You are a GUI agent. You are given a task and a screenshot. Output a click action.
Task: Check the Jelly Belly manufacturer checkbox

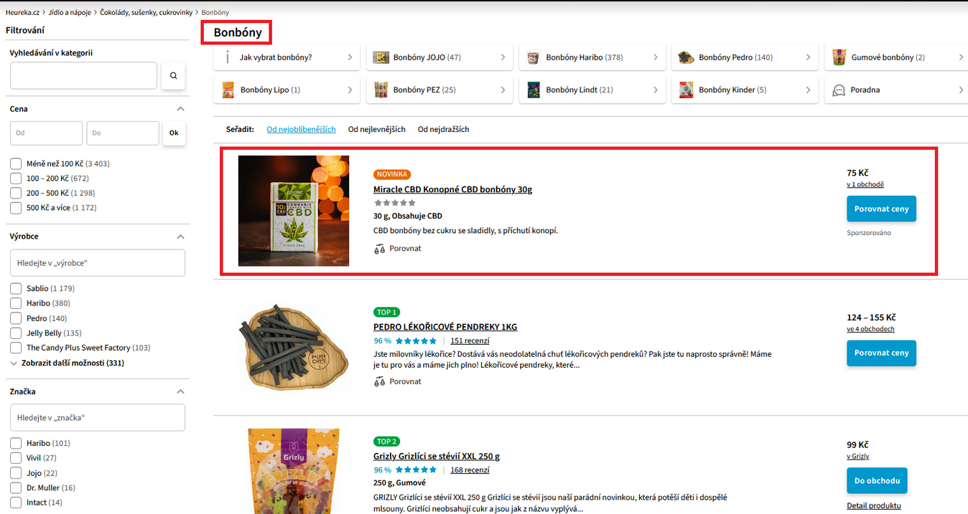(x=16, y=333)
